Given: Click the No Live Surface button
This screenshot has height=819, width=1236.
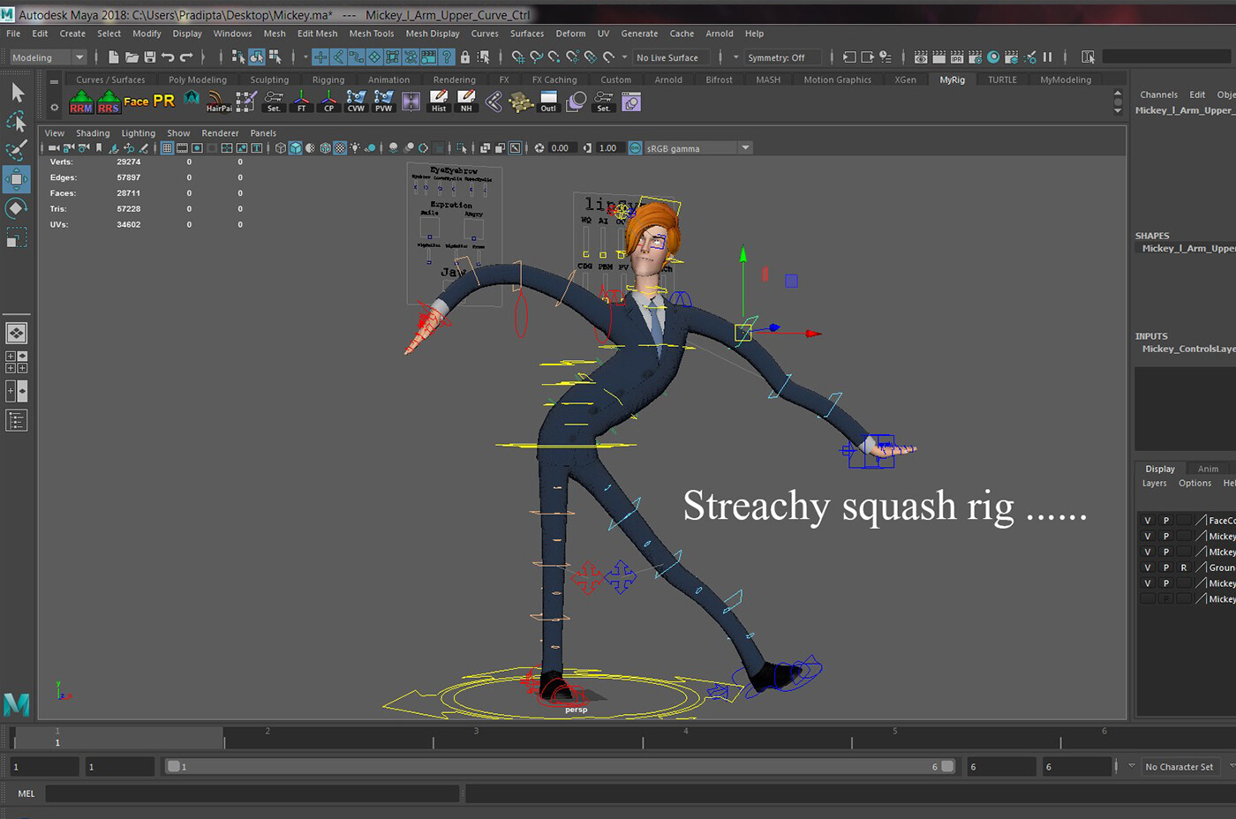Looking at the screenshot, I should click(x=669, y=56).
